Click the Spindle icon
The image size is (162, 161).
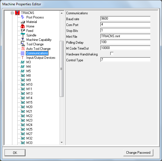point(23,35)
